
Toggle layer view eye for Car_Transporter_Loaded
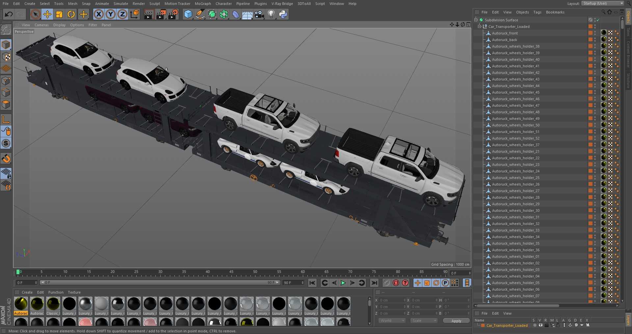tap(540, 325)
